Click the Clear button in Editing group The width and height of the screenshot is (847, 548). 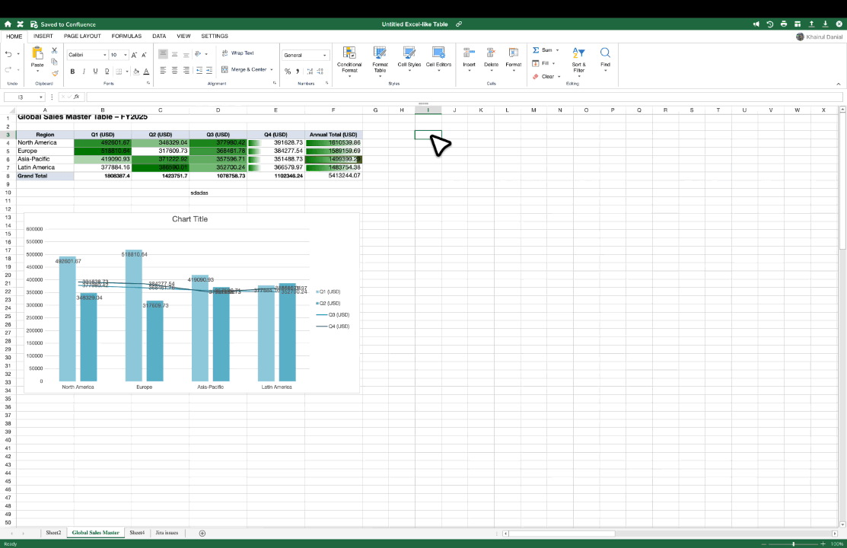point(546,76)
